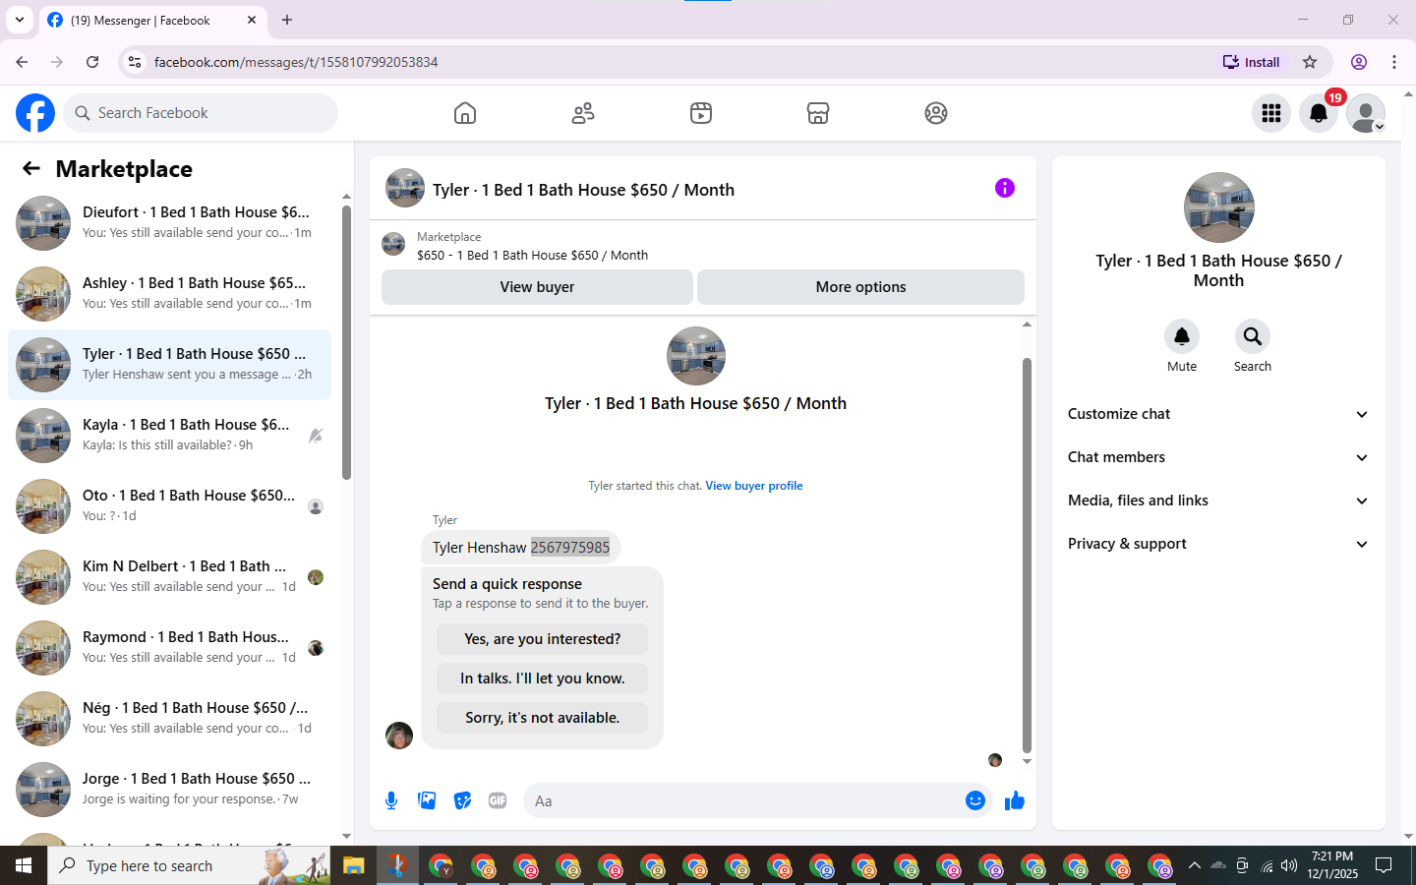Open the Menu grid icon

tap(1271, 113)
